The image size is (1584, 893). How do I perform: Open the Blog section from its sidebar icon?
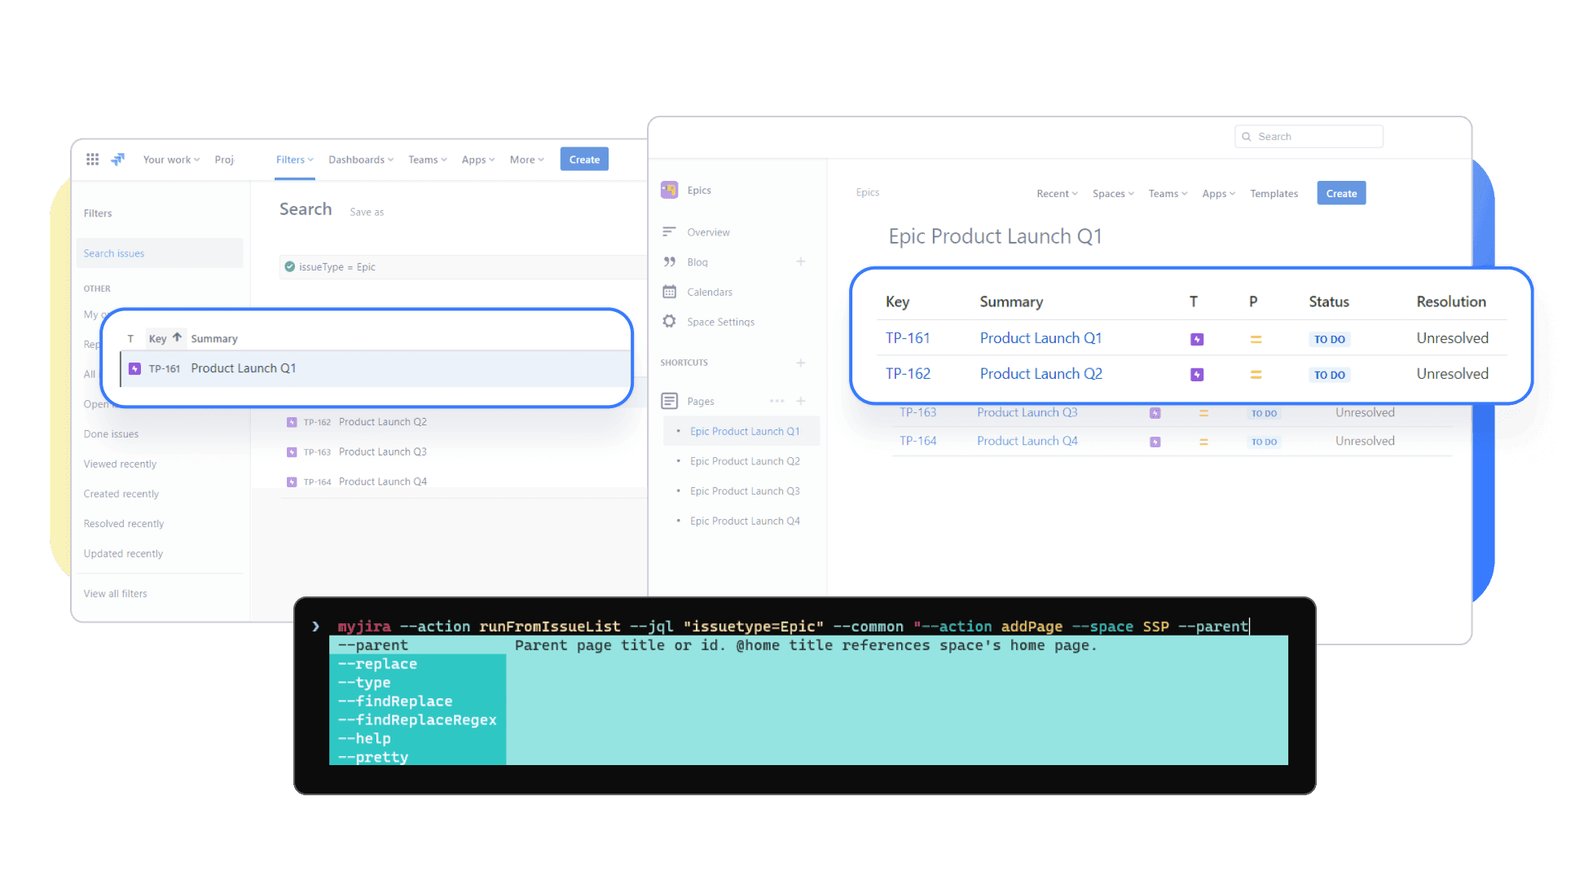point(670,262)
